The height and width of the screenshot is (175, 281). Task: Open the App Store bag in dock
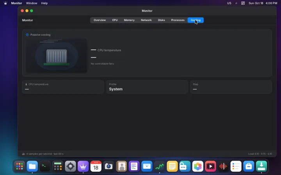click(249, 166)
